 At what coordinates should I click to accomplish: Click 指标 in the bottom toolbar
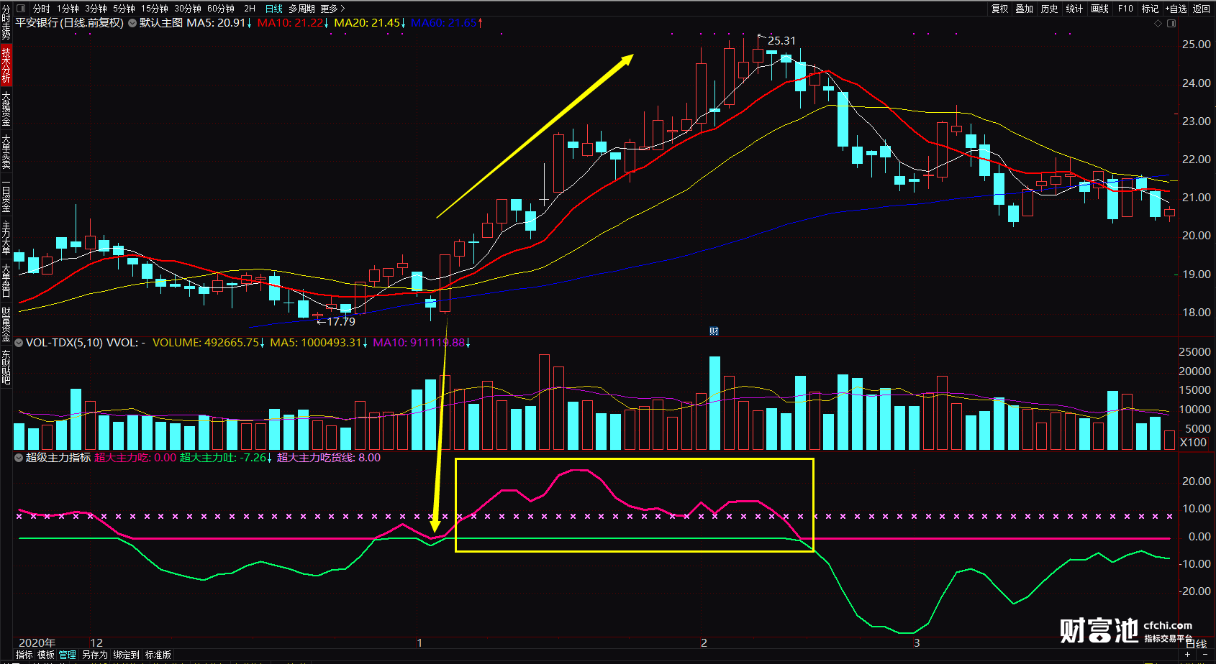tap(24, 655)
